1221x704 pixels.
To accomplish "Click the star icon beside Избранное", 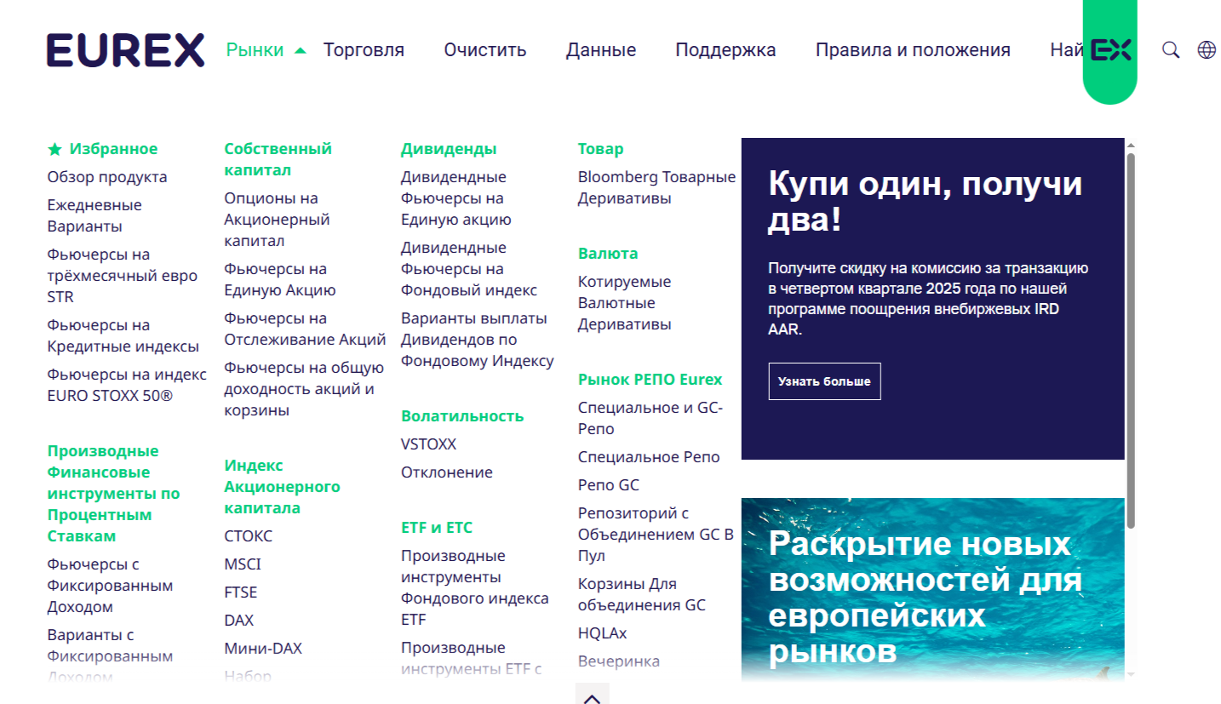I will (x=54, y=150).
